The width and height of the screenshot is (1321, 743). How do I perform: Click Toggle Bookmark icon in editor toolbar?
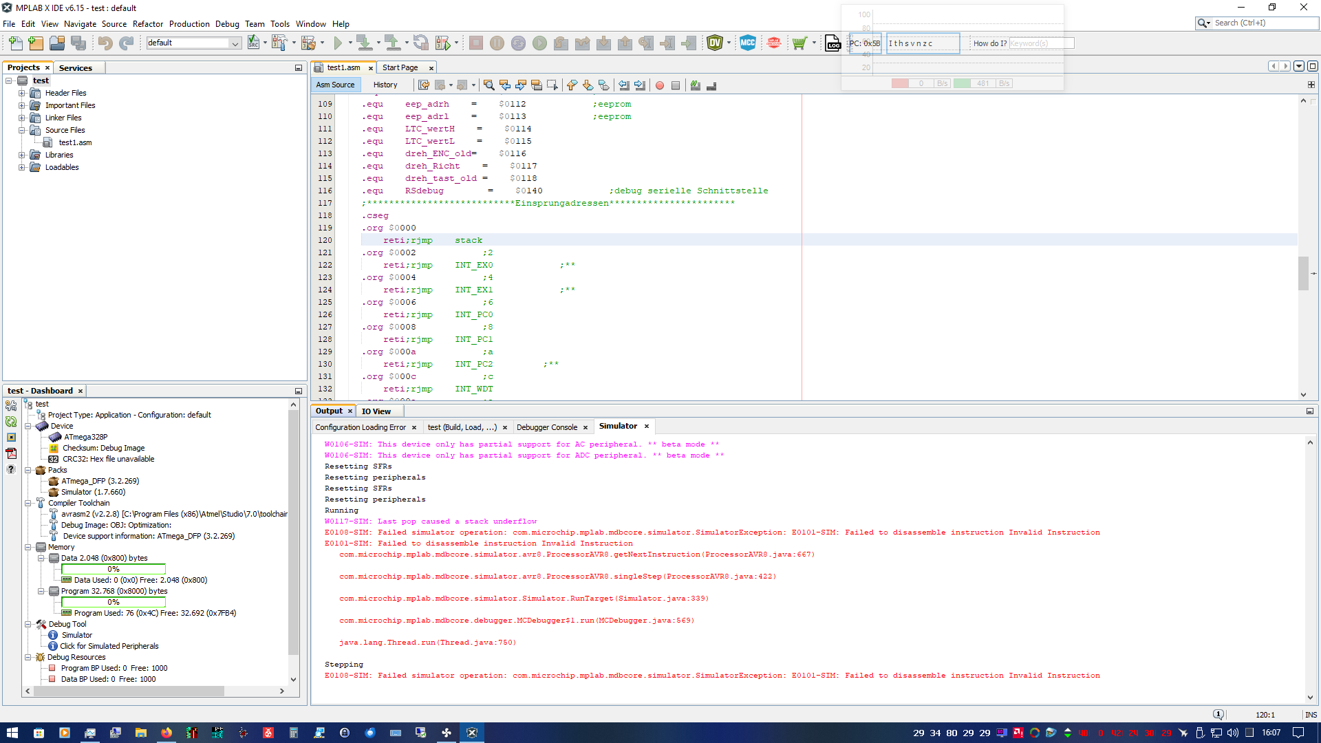tap(603, 85)
